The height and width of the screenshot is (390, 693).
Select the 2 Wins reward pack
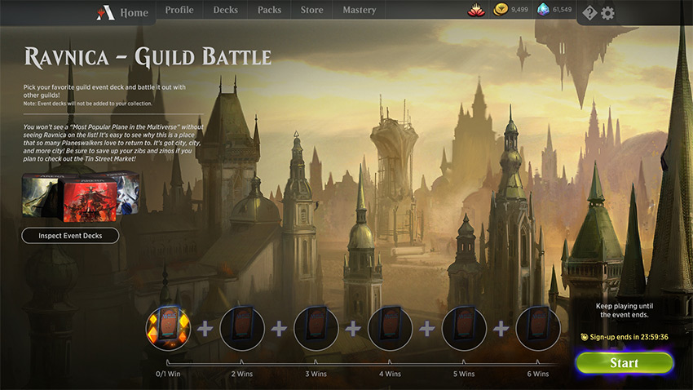coord(242,328)
